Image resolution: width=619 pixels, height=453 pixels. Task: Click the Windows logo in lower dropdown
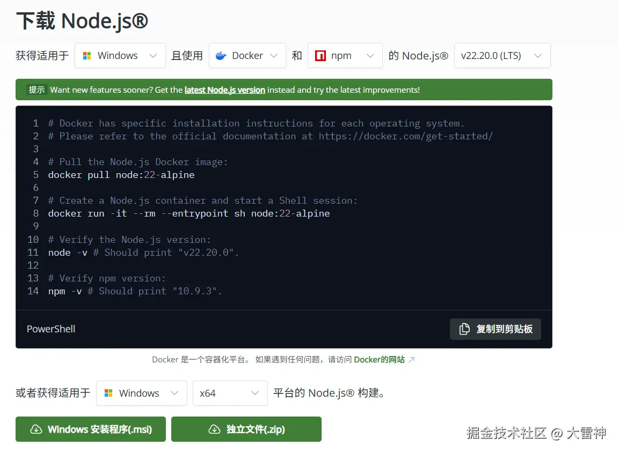[x=108, y=393]
